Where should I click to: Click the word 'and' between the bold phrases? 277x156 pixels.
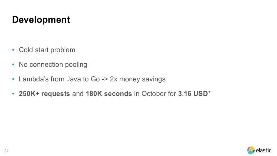coord(78,94)
